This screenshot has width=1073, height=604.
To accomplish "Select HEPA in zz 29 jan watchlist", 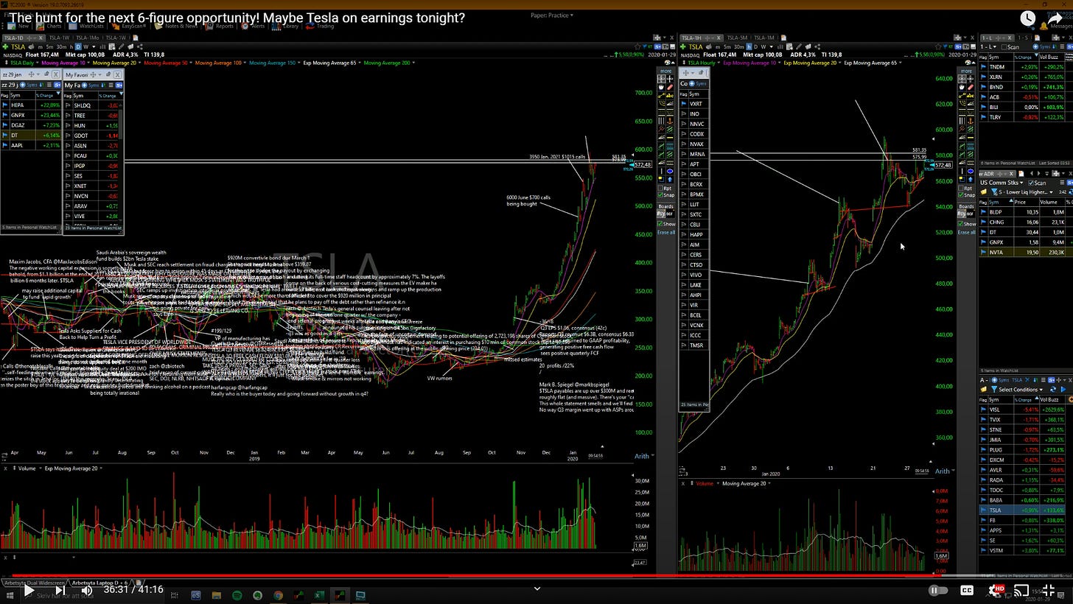I will (30, 105).
